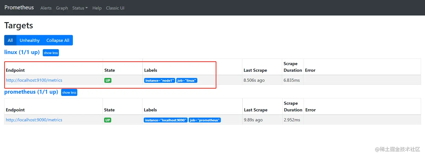Collapse linux group with show less

(51, 53)
